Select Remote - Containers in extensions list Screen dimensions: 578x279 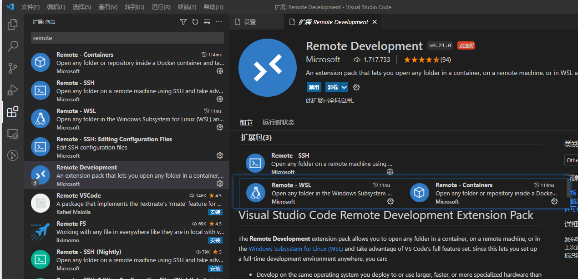pyautogui.click(x=127, y=62)
